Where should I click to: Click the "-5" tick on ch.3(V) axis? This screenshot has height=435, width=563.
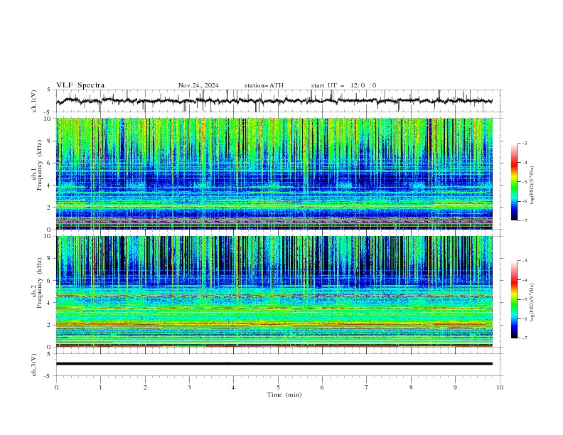48,376
